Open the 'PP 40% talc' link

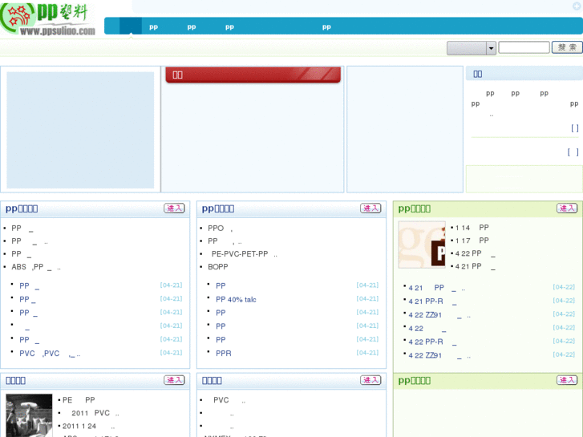pos(236,299)
